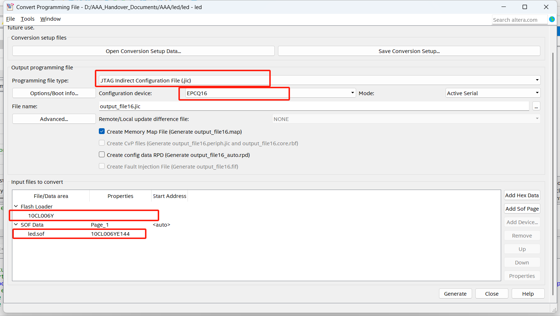Open the Configuration device dropdown

click(x=270, y=93)
